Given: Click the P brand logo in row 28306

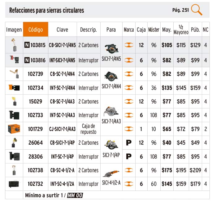Looking at the screenshot, I should [129, 157].
